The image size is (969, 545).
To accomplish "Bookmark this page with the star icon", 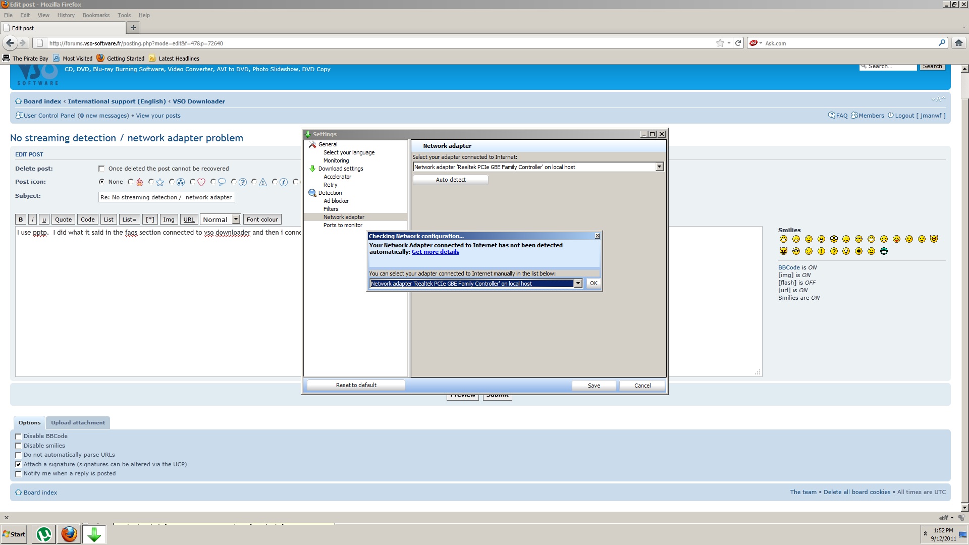I will click(x=720, y=43).
